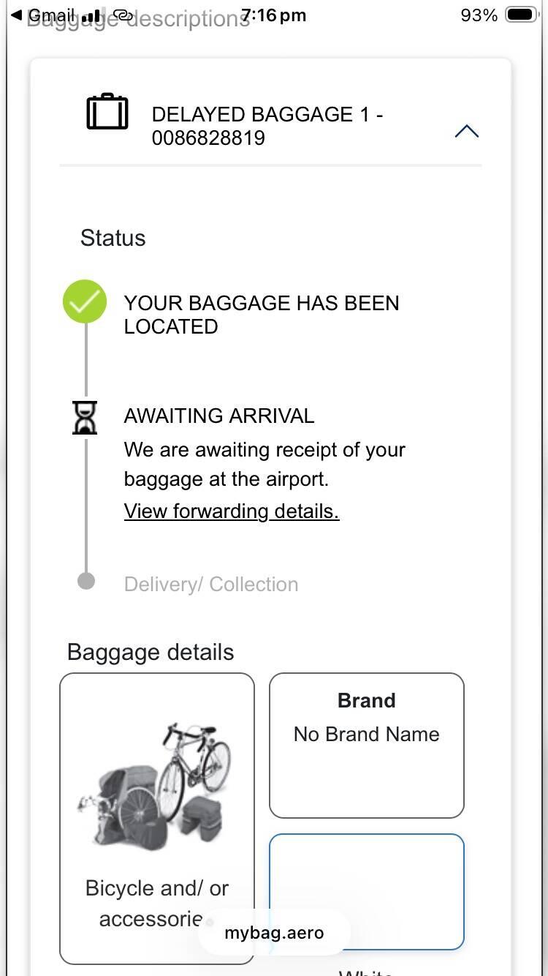Viewport: 548px width, 976px height.
Task: Tap the mybag.aero address pill
Action: point(274,933)
